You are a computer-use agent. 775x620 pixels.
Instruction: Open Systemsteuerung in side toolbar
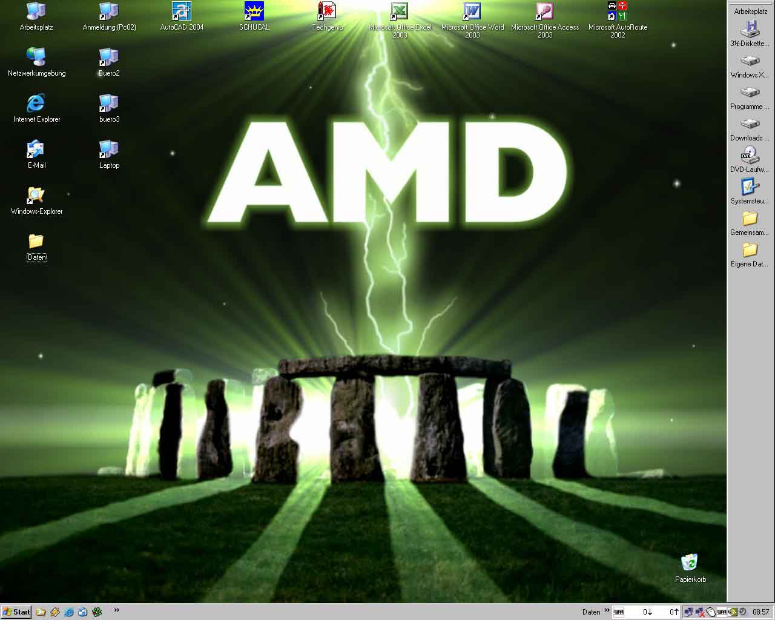pos(750,192)
